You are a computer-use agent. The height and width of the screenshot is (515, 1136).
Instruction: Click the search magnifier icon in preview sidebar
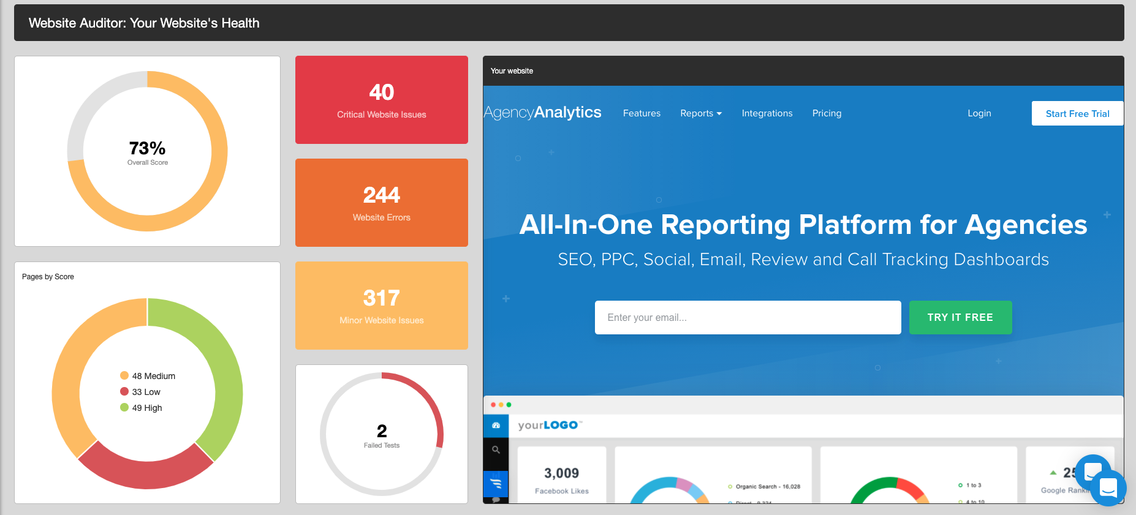click(496, 449)
